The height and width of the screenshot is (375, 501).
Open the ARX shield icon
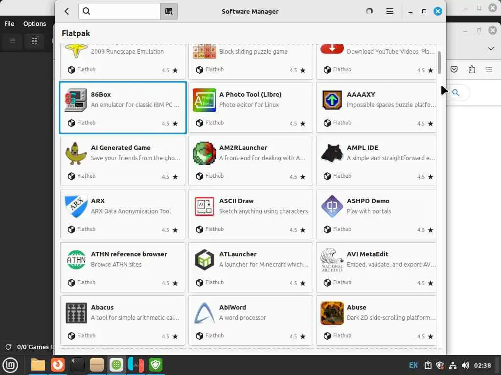76,207
